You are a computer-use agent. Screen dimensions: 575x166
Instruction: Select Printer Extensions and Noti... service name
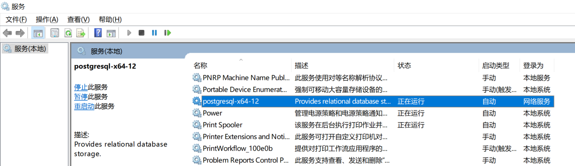[x=246, y=136]
